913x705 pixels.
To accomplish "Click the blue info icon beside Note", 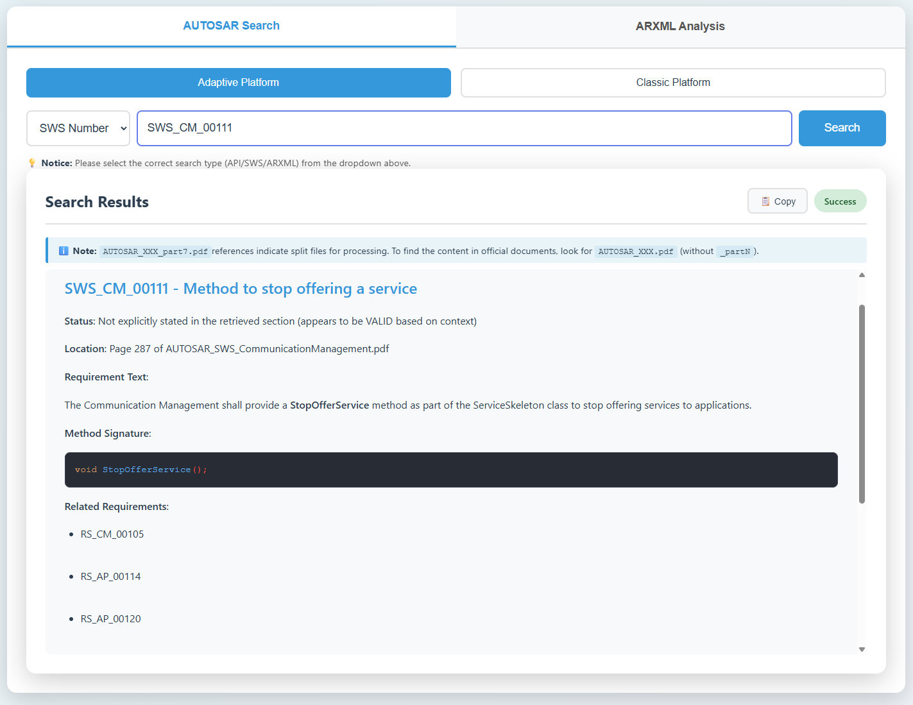I will tap(64, 251).
